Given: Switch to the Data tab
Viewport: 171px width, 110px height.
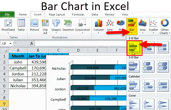Looking at the screenshot, I should coord(95,14).
